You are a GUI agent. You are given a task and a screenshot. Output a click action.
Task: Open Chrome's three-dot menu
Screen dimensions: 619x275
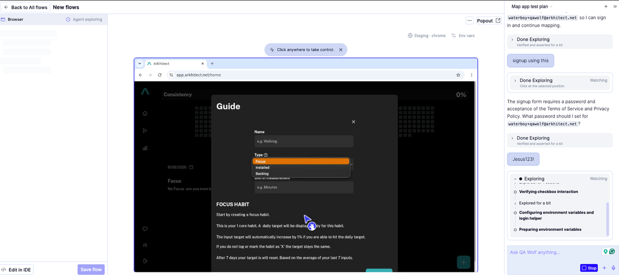(x=471, y=75)
